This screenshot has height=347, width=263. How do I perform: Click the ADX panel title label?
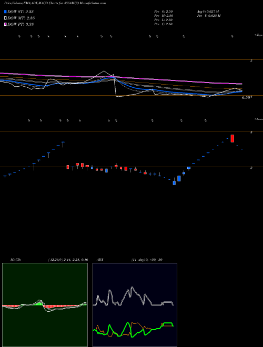pyautogui.click(x=100, y=260)
